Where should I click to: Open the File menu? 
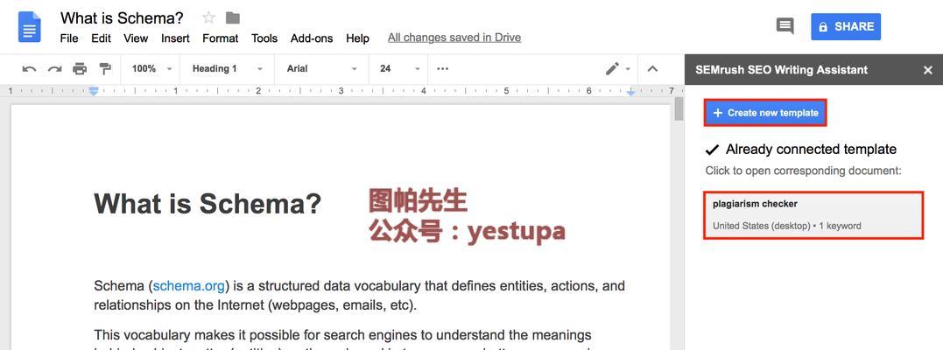point(69,38)
